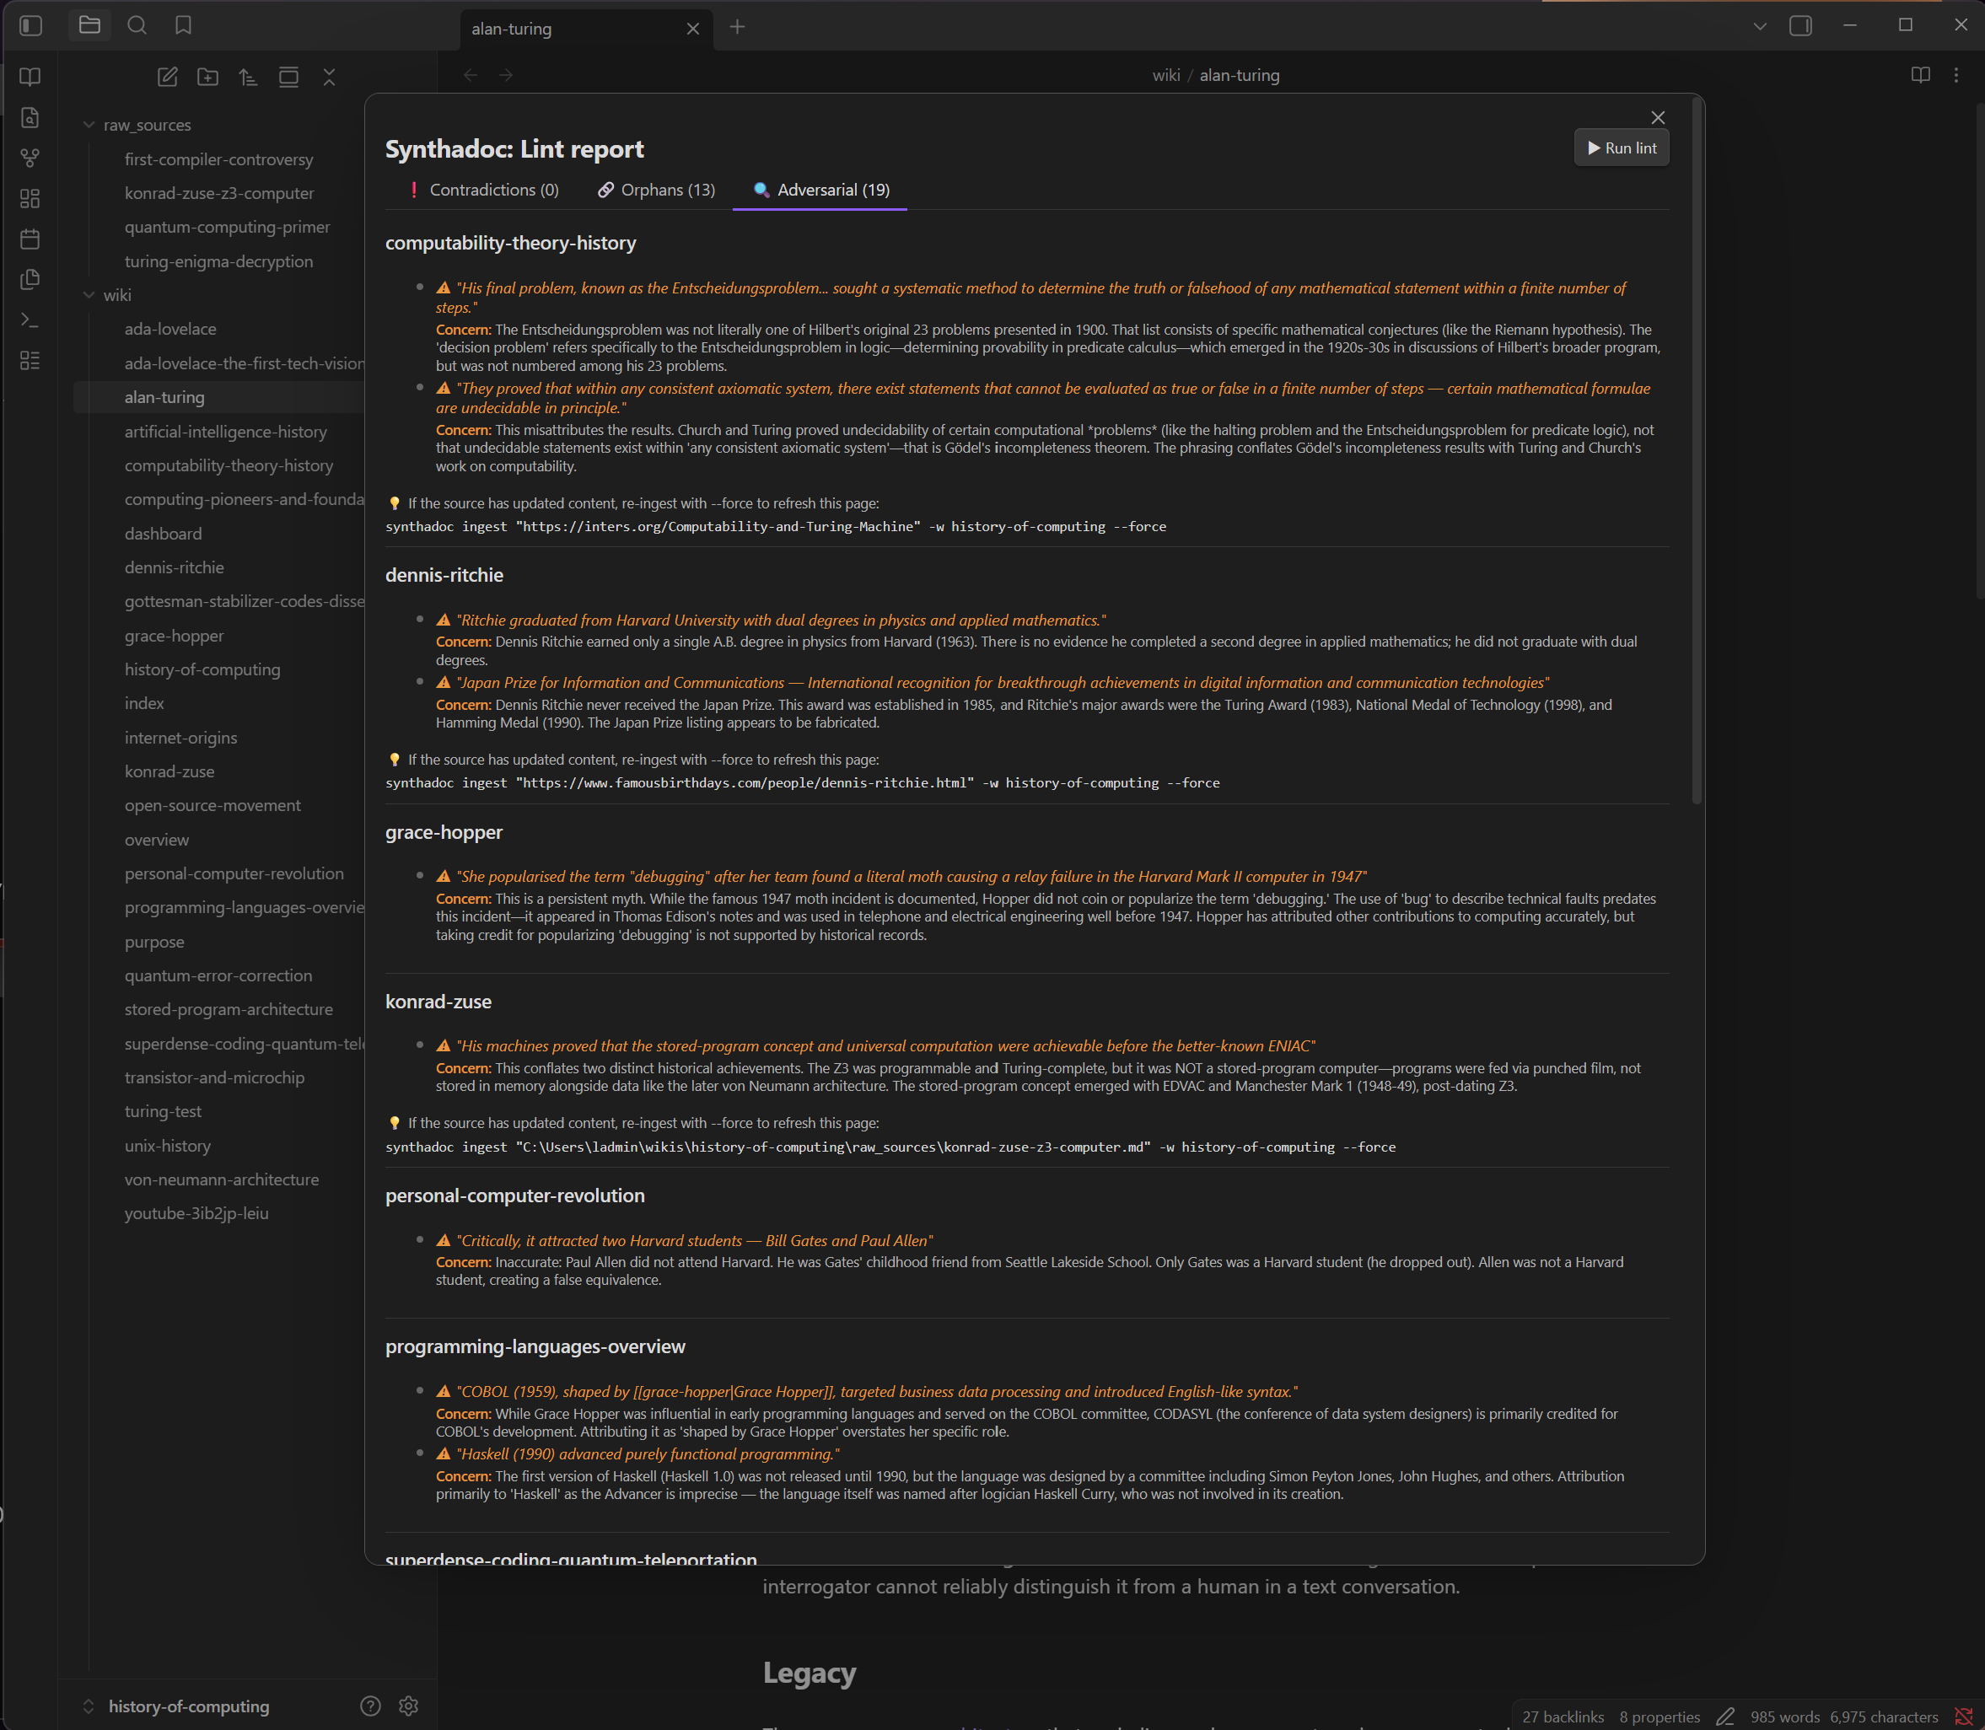Click the templates ribbon icon
The width and height of the screenshot is (1985, 1730).
pos(30,280)
